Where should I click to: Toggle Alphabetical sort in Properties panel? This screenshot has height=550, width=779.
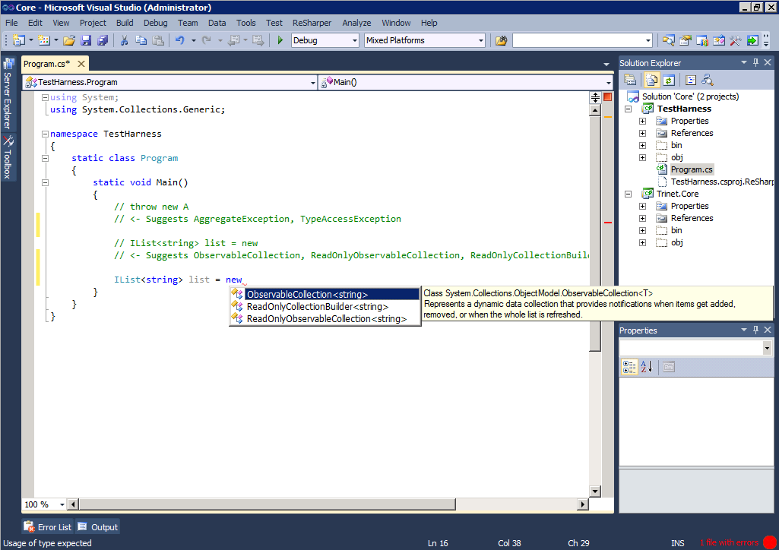click(x=646, y=367)
